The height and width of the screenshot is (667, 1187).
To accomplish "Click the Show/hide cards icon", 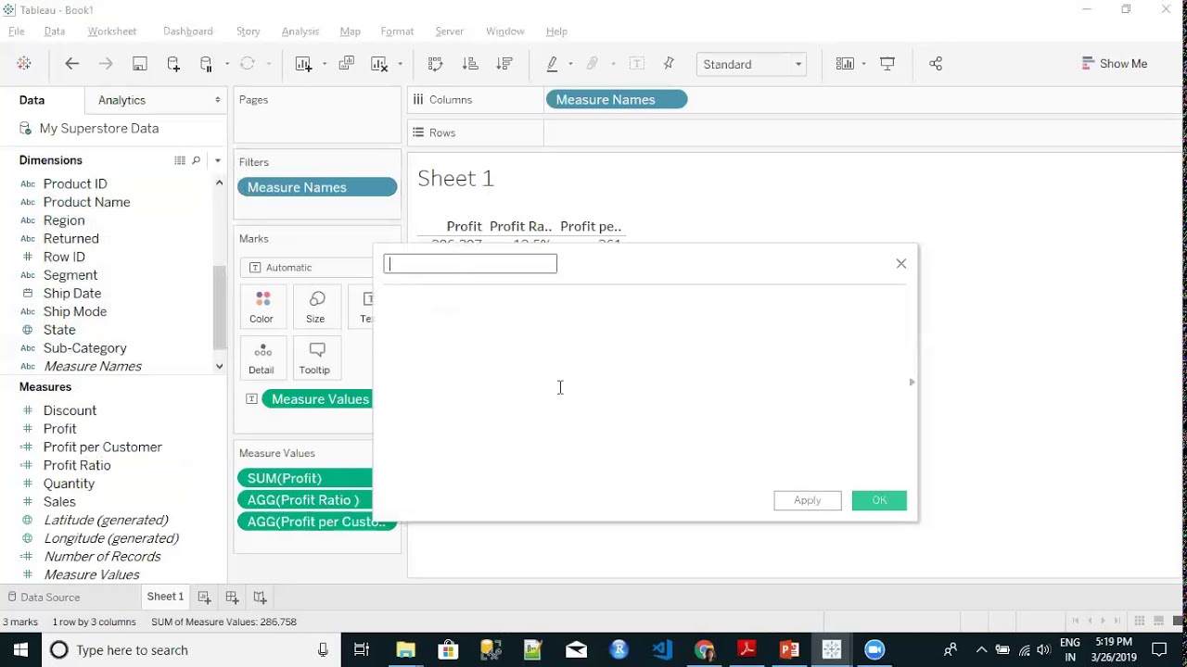I will (x=845, y=64).
